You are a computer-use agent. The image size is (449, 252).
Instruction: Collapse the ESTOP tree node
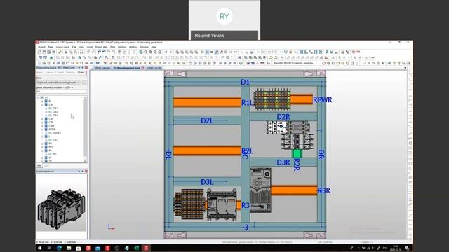click(42, 129)
